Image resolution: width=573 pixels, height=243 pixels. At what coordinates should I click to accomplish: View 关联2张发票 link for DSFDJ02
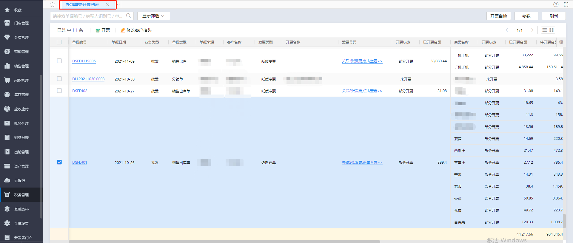point(362,91)
